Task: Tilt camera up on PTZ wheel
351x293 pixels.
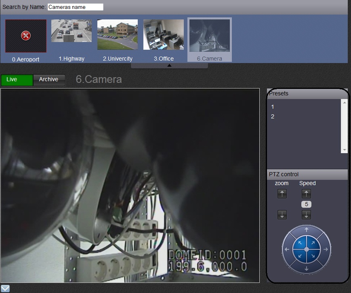Action: [x=306, y=230]
